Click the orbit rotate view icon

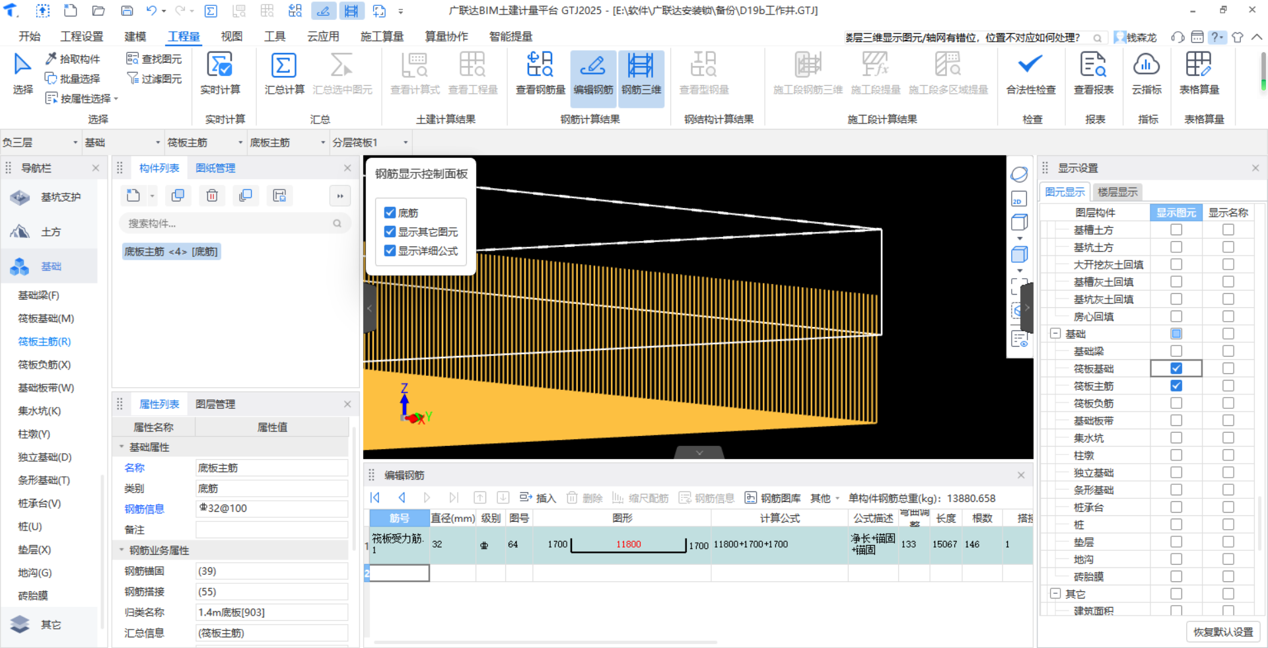(x=1019, y=174)
